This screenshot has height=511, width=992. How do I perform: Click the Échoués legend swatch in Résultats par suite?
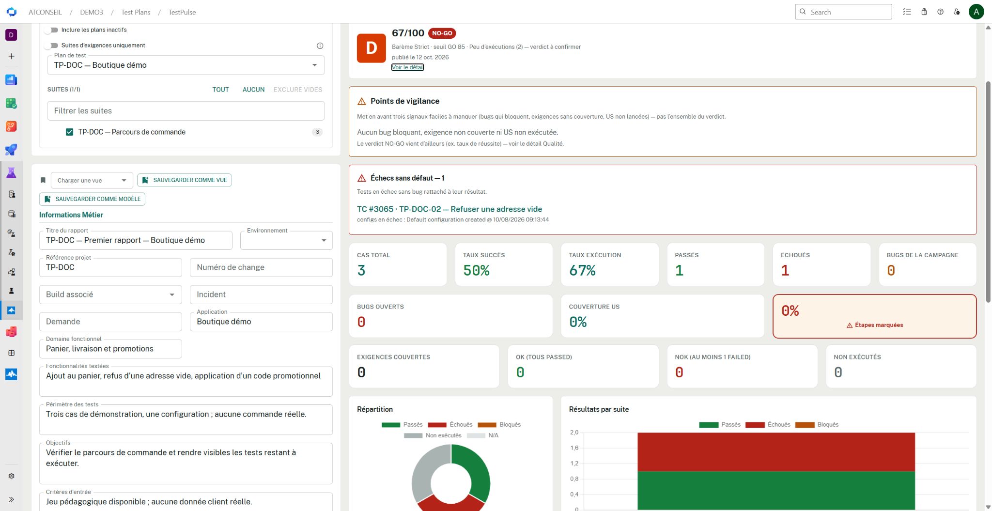755,425
